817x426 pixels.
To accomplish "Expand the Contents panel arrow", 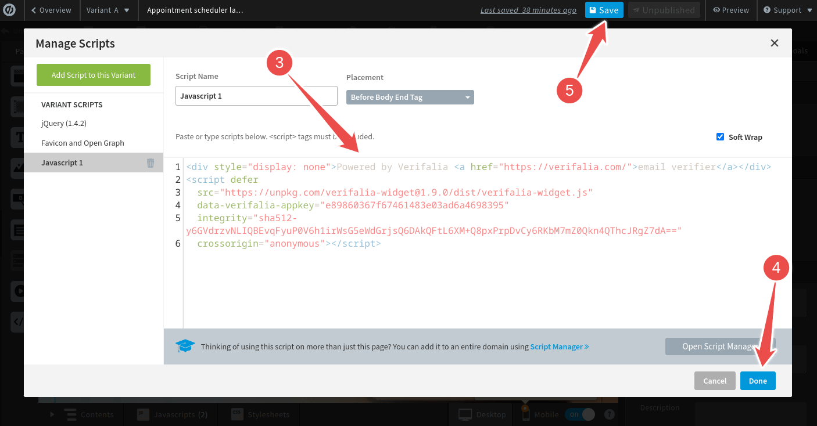I will click(x=52, y=414).
